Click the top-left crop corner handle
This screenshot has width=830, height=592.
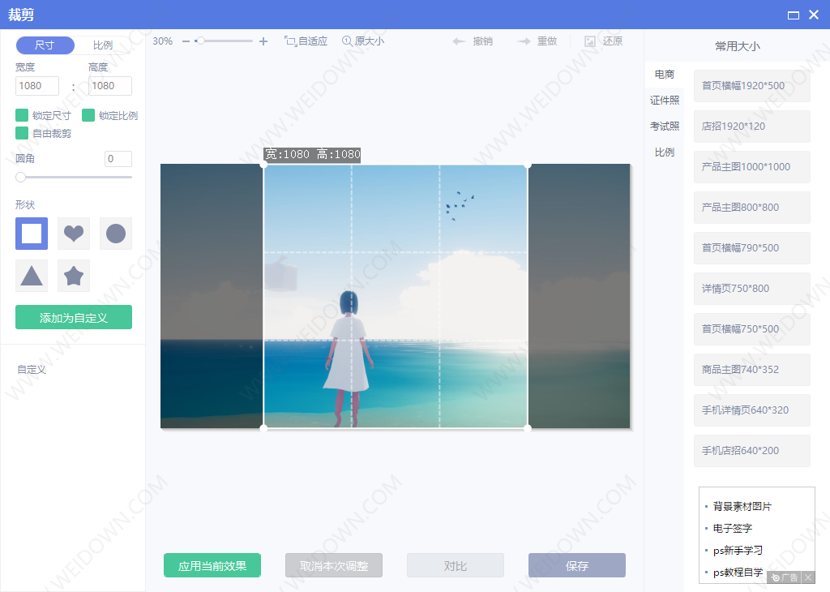tap(263, 165)
